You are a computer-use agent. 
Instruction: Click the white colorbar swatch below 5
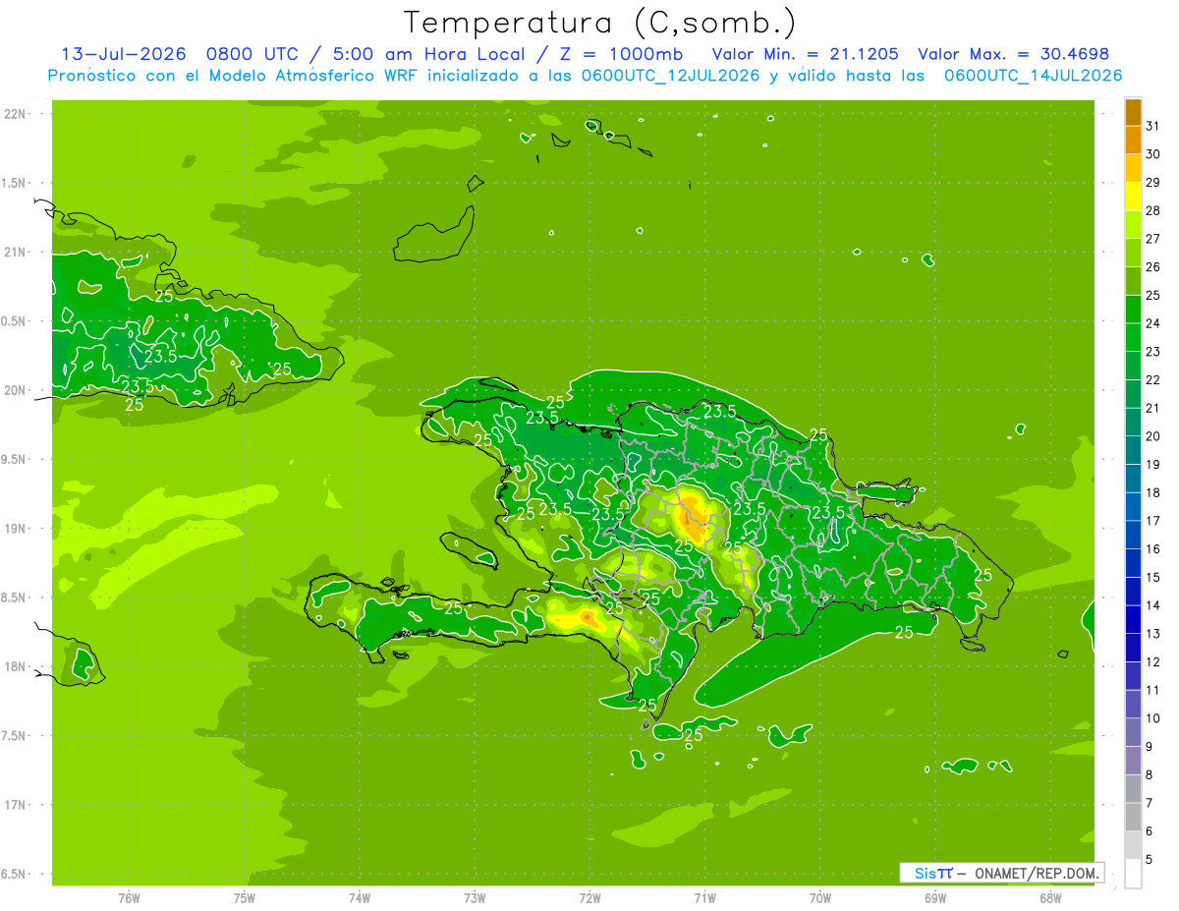(x=1133, y=874)
